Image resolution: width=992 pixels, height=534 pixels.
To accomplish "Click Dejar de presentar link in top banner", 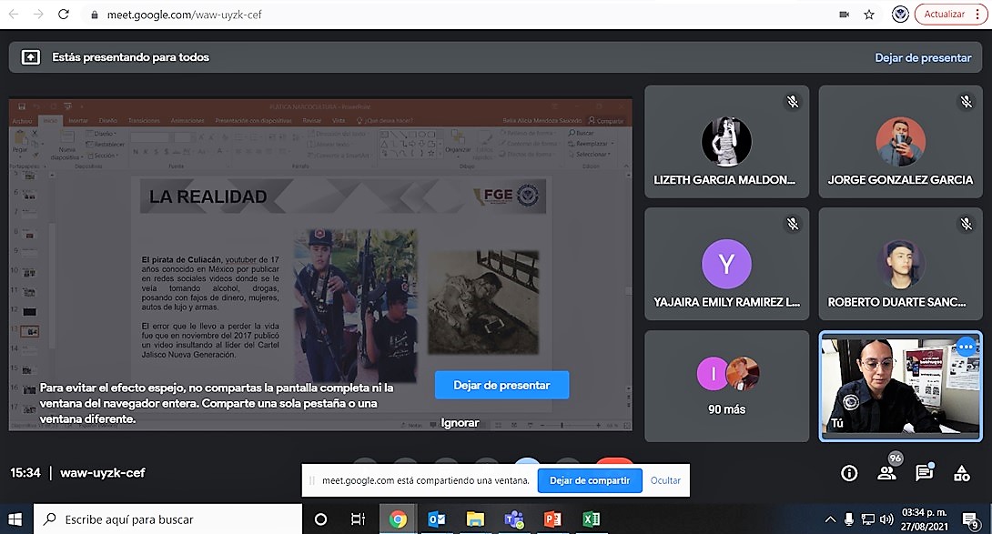I will point(923,57).
